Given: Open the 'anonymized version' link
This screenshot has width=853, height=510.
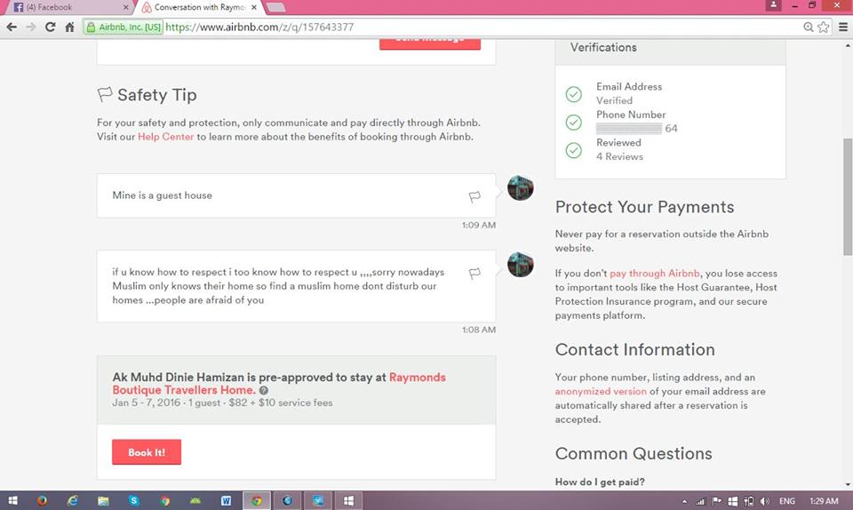Looking at the screenshot, I should pos(601,392).
